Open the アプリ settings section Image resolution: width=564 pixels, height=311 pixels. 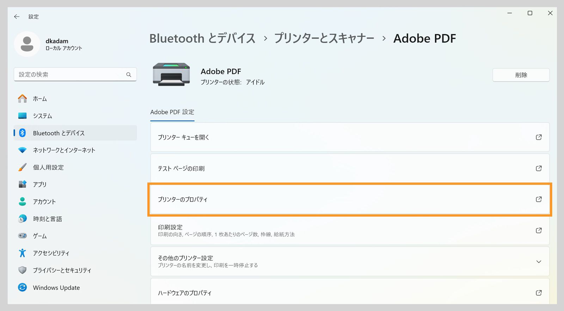[40, 184]
